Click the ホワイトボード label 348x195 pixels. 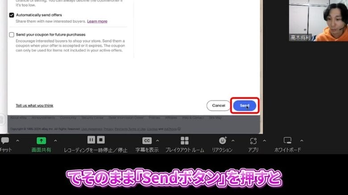click(288, 150)
